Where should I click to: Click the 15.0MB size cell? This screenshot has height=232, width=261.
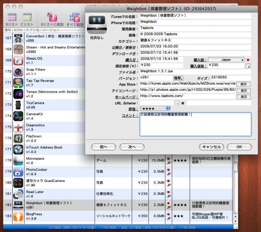(x=158, y=160)
